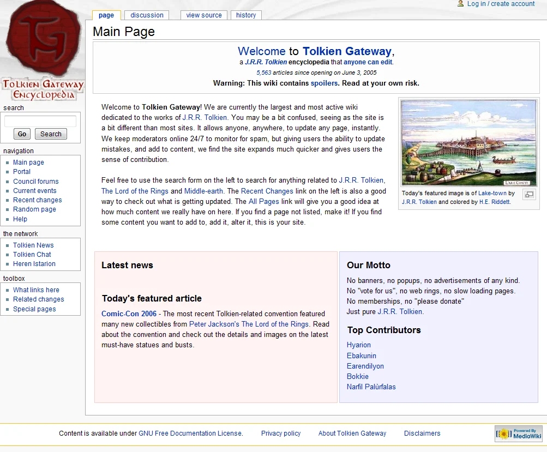The width and height of the screenshot is (547, 452).
Task: Click J.R.R. Tolkien link in banner tagline
Action: tap(266, 62)
